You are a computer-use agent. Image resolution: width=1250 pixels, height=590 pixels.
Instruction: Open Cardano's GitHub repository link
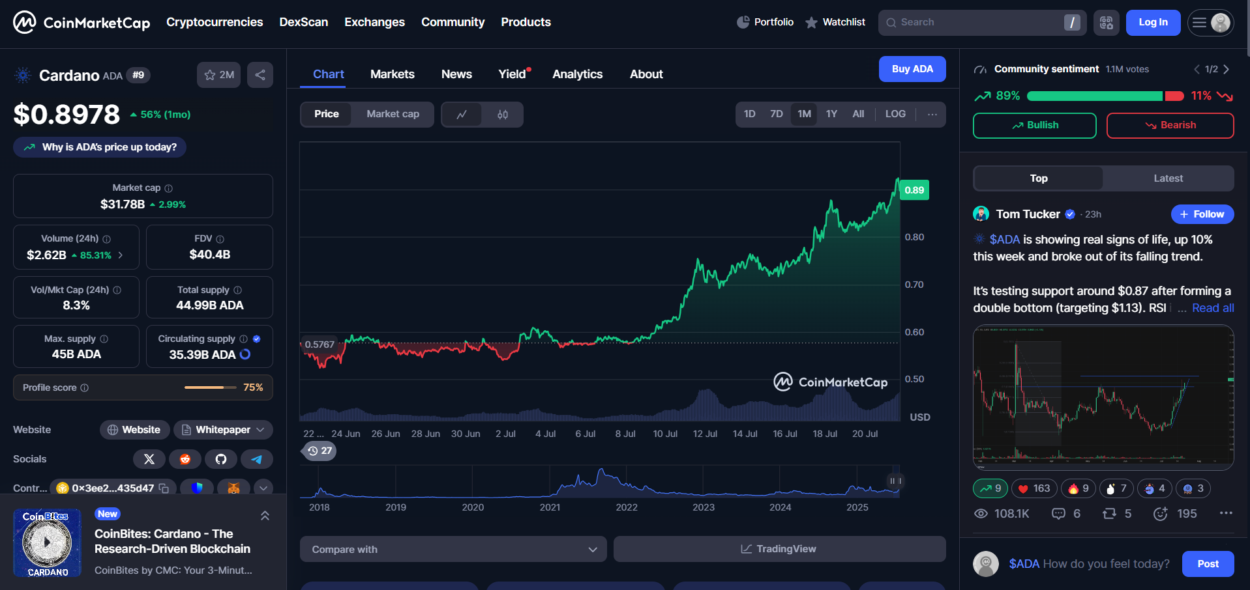(221, 459)
